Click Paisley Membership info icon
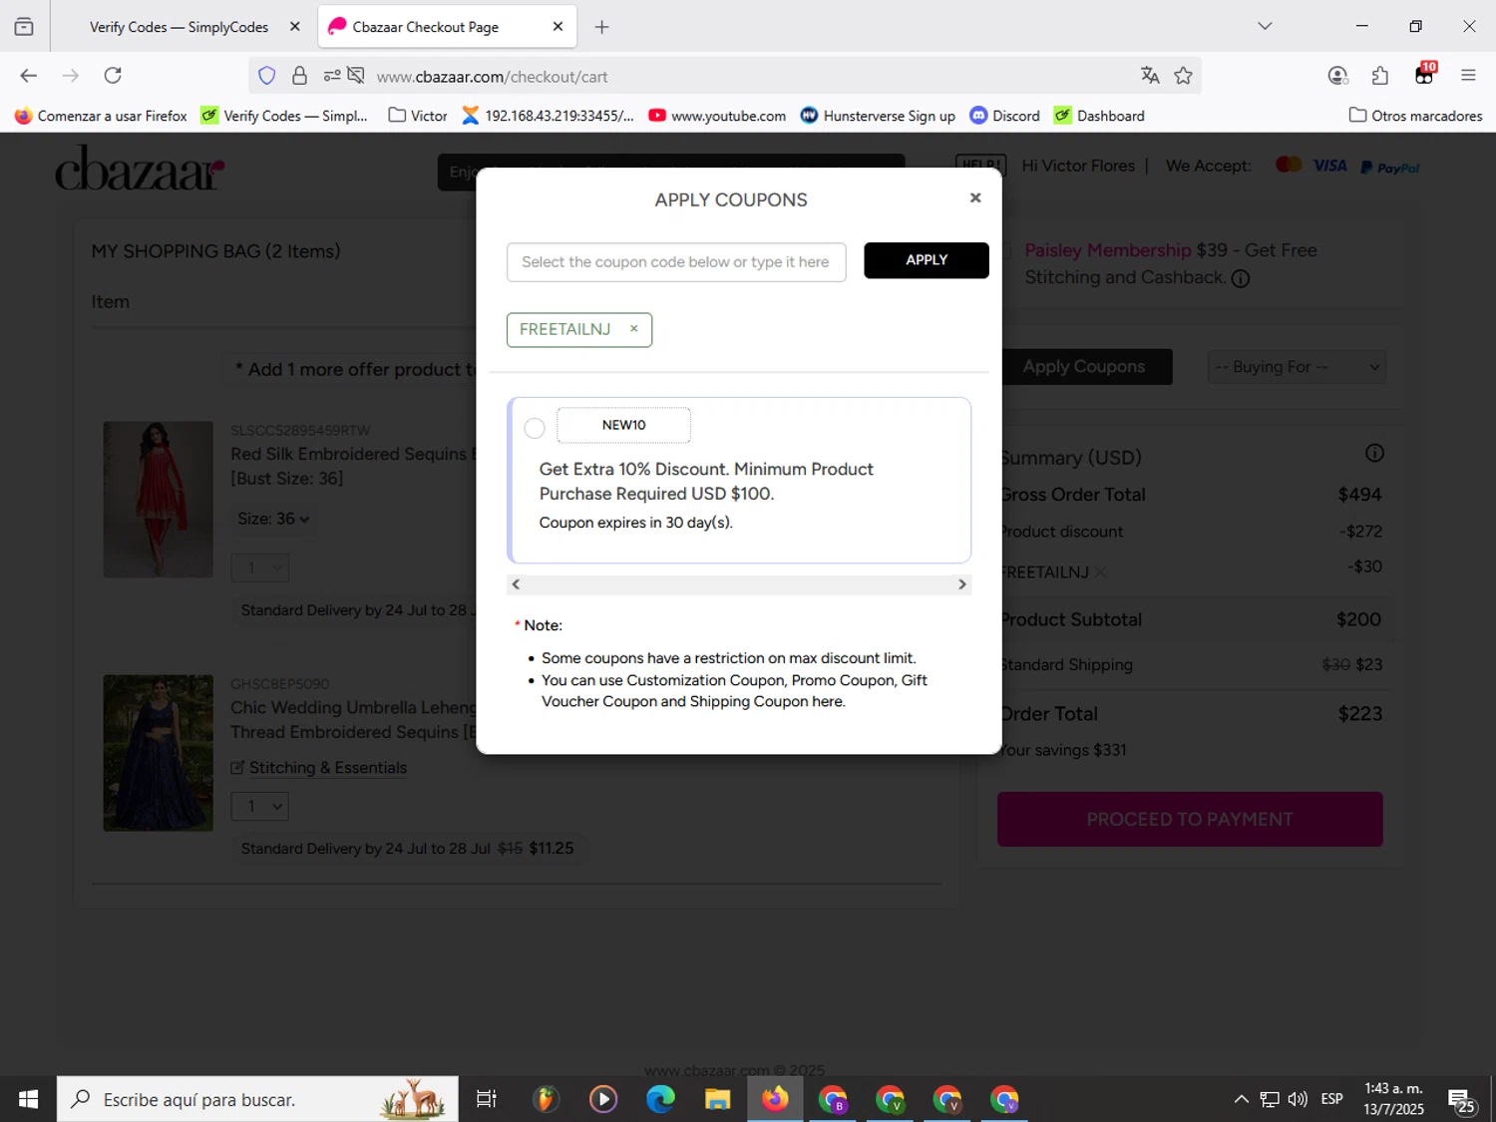The width and height of the screenshot is (1496, 1122). [1240, 278]
